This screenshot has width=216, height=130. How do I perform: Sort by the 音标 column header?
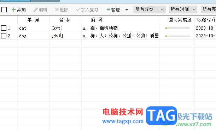coord(65,20)
